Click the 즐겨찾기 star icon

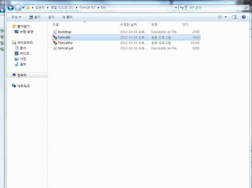[14, 26]
